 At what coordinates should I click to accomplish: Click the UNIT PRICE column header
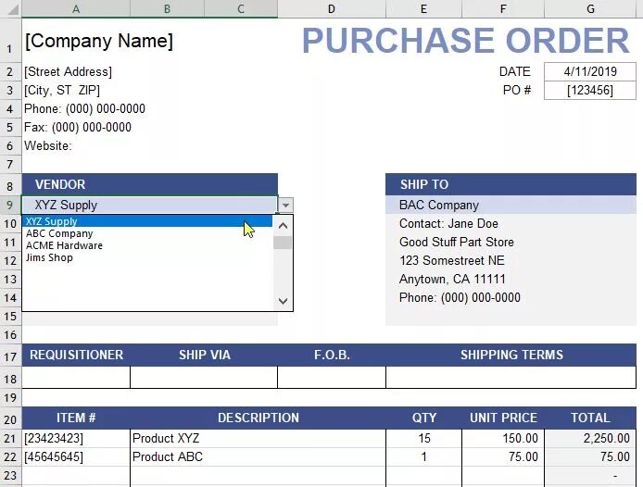click(503, 418)
